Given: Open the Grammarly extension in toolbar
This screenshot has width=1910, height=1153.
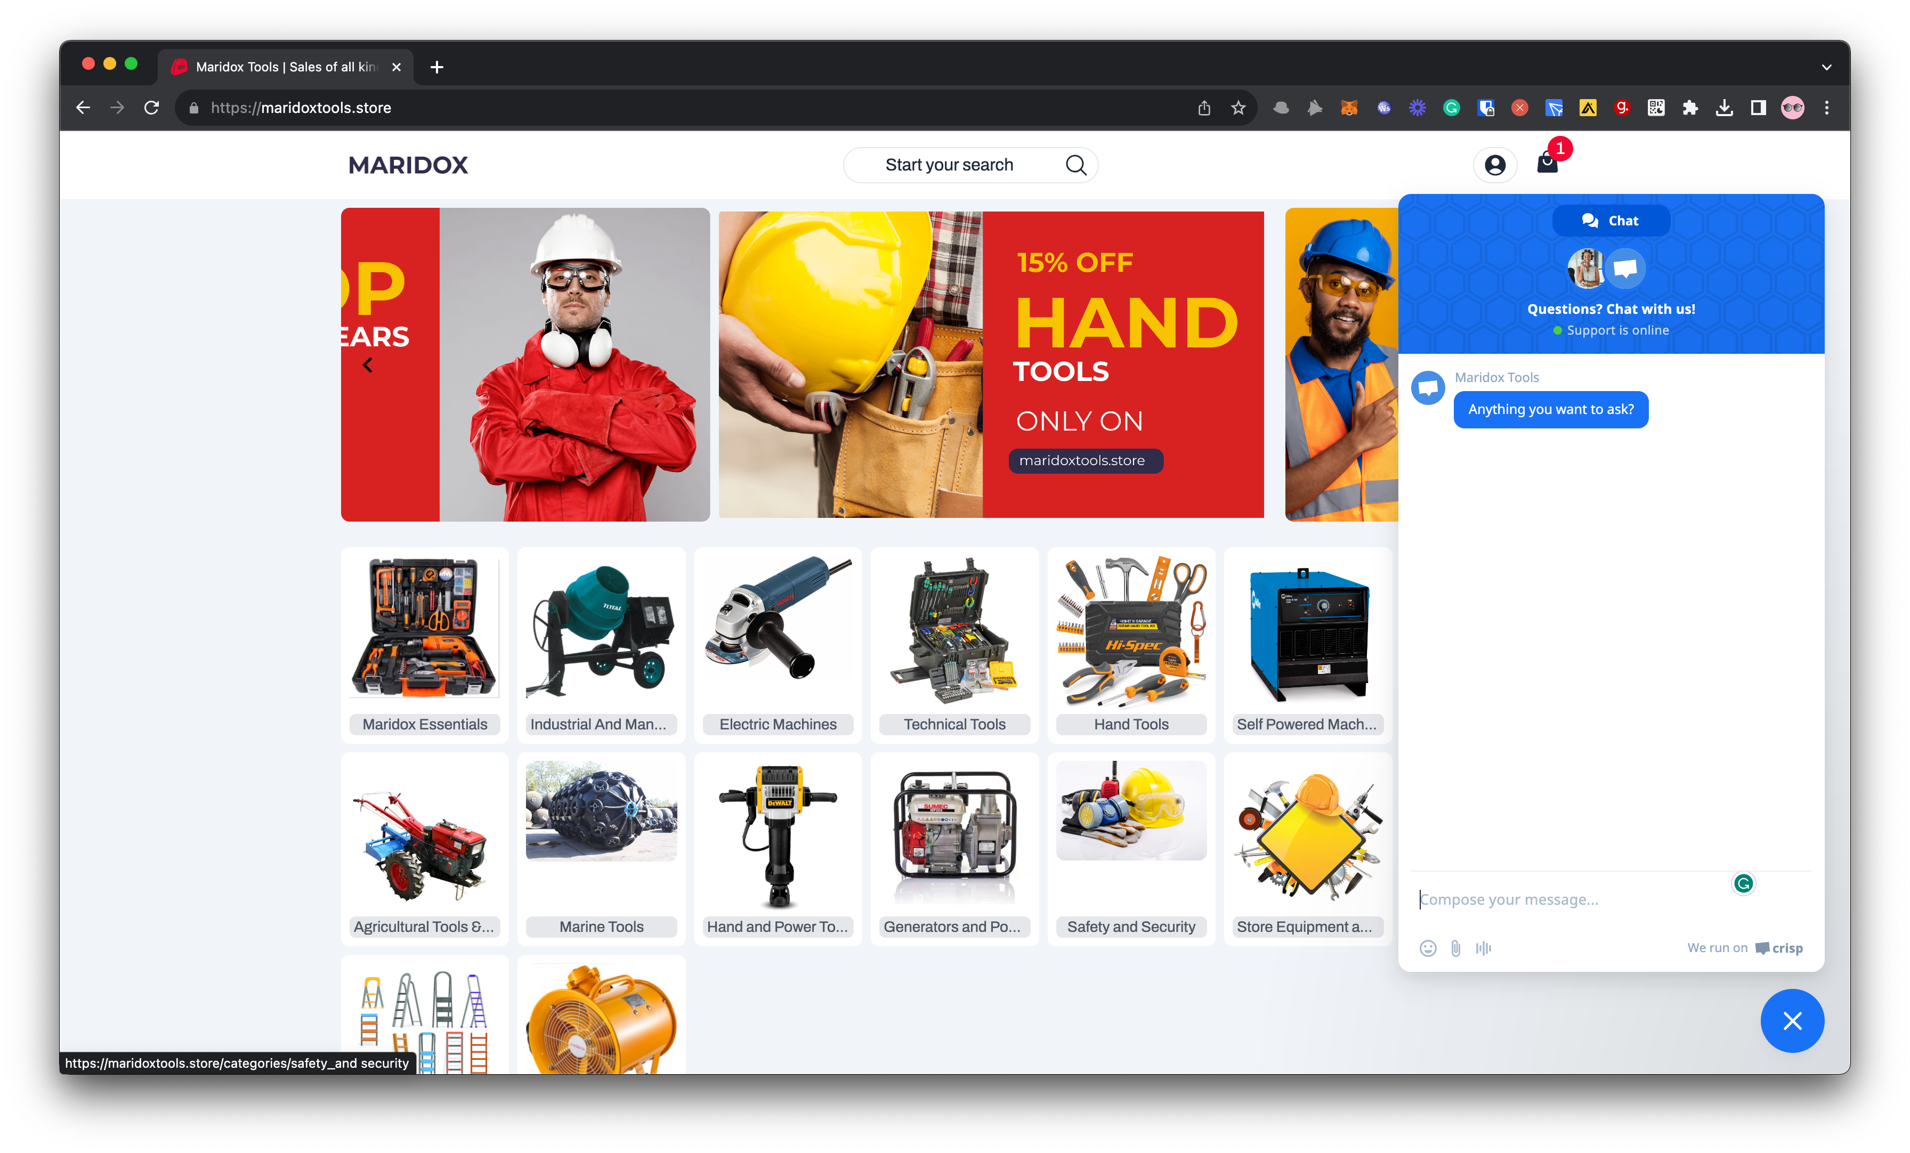Looking at the screenshot, I should [x=1451, y=108].
